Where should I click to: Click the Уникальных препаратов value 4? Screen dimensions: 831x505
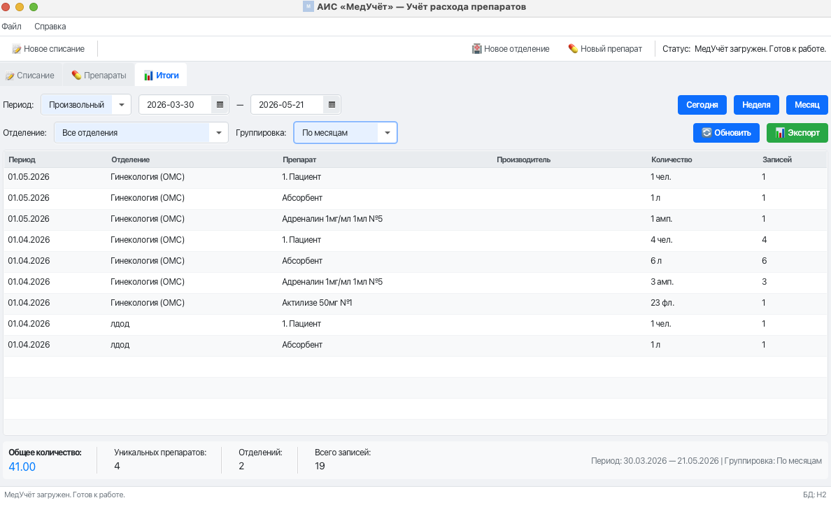(117, 467)
